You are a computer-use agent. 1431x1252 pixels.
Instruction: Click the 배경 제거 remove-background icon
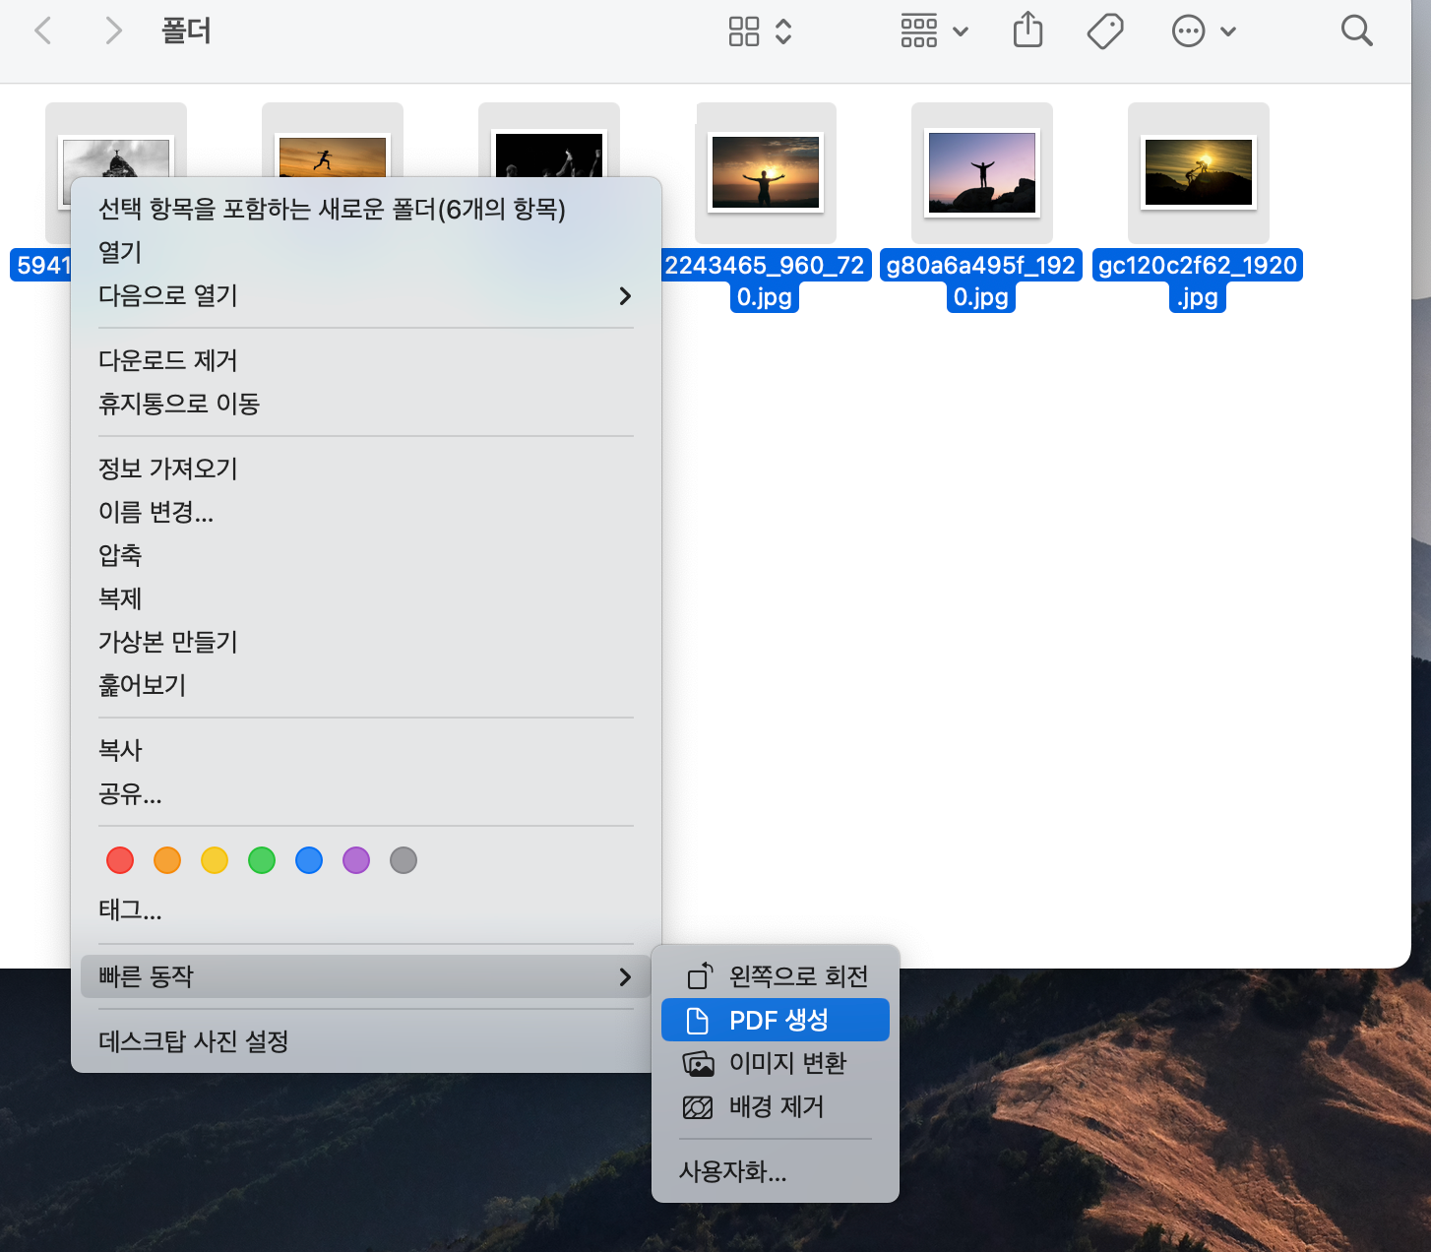tap(699, 1106)
